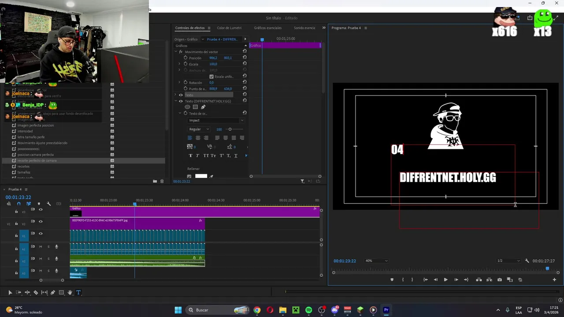The image size is (564, 317).
Task: Select the Slip tool
Action: 44,292
